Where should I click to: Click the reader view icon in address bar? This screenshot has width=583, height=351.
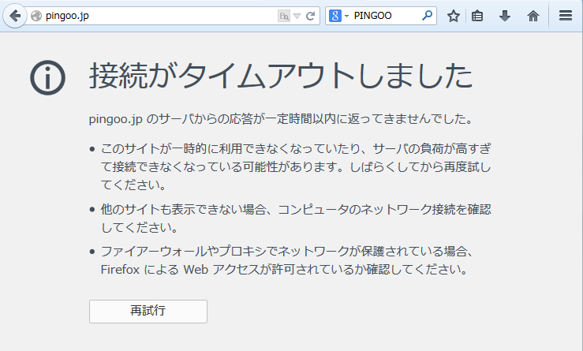284,16
